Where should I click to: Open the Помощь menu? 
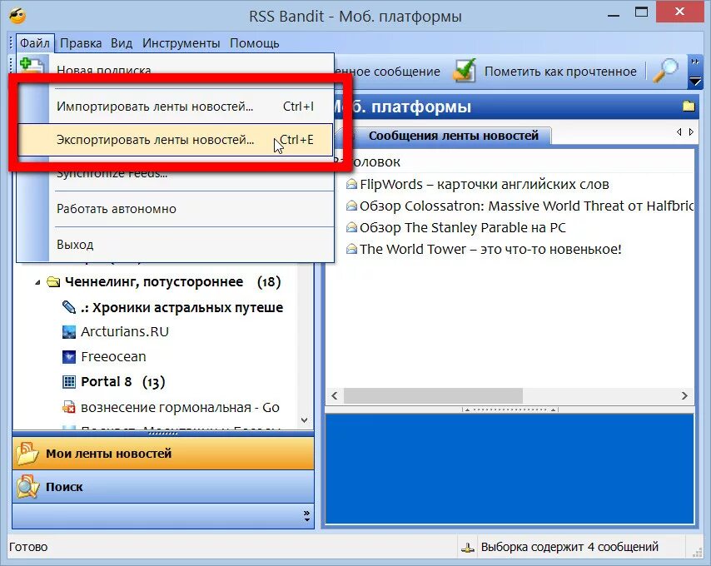point(255,43)
